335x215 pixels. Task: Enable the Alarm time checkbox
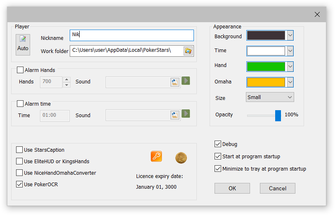(x=20, y=104)
